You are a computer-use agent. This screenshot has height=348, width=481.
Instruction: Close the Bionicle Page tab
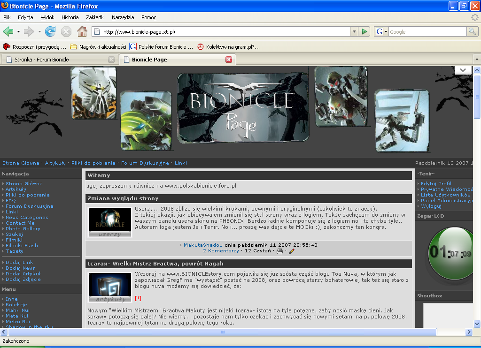point(229,60)
